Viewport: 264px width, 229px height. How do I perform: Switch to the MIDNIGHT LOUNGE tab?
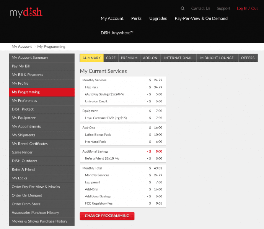pos(217,58)
